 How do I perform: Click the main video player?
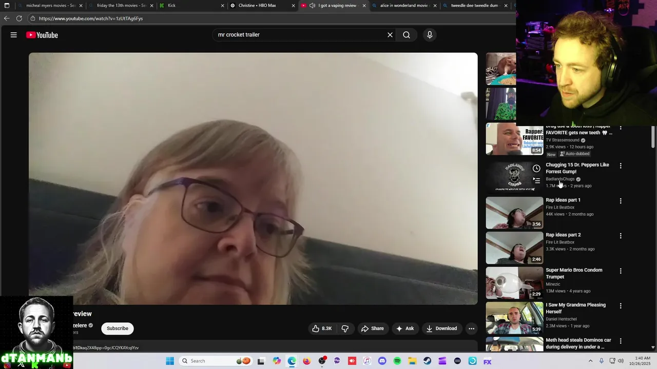click(253, 179)
